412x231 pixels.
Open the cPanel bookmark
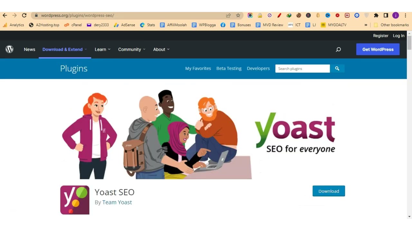[x=73, y=25]
